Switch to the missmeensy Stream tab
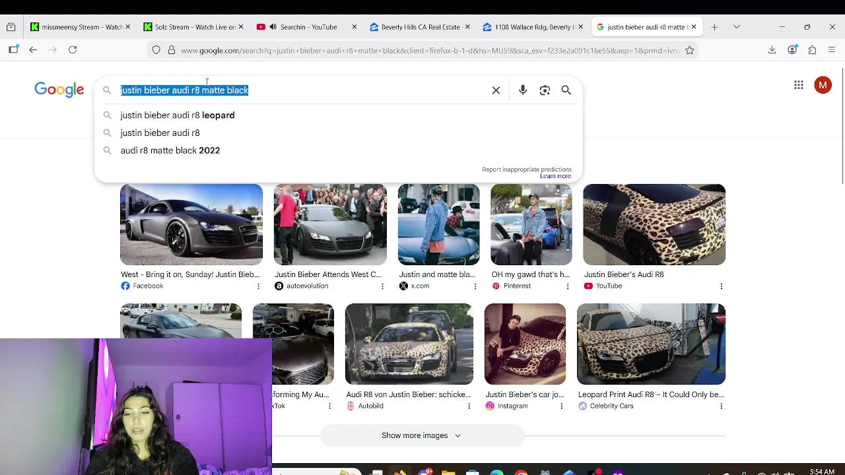Viewport: 845px width, 475px height. (80, 27)
